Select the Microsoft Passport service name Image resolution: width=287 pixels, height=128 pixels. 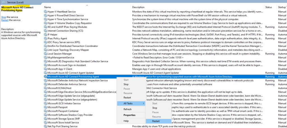pos(57,107)
